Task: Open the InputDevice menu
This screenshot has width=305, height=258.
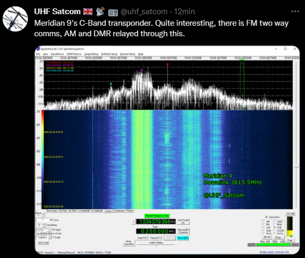Action: tap(57, 54)
